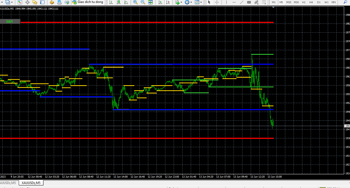Switch chart to candlesticks view
Screen dimensions: 350x188
pyautogui.click(x=119, y=2)
